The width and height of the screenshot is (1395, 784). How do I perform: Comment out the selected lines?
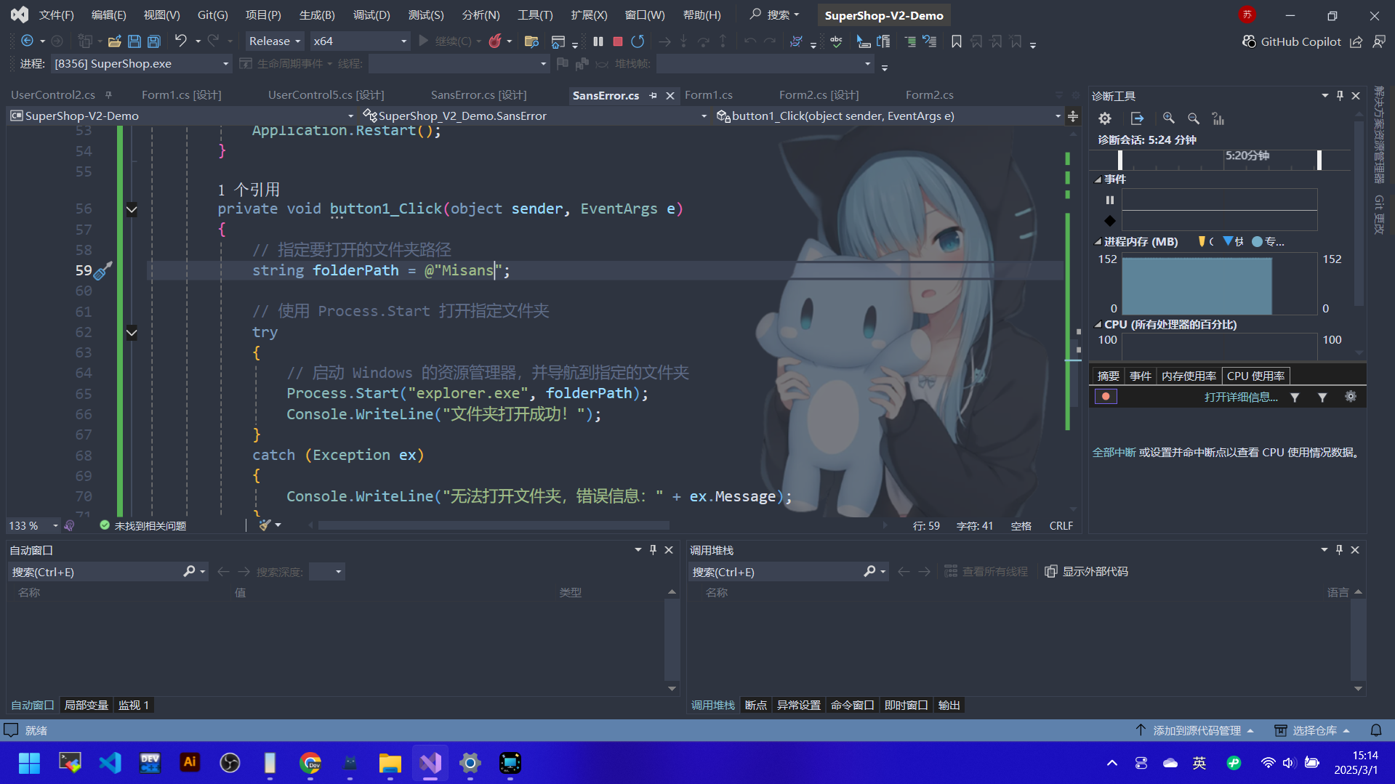pyautogui.click(x=910, y=41)
